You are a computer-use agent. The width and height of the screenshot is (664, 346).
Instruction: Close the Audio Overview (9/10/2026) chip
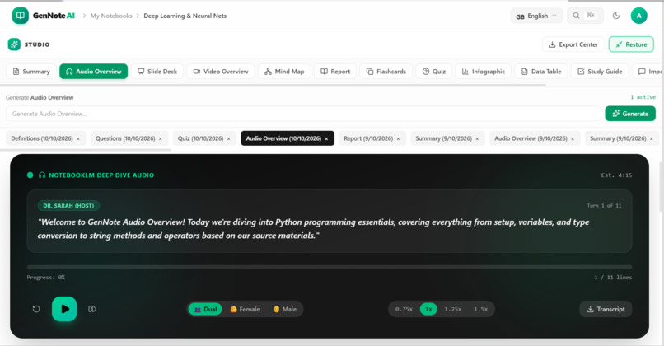pyautogui.click(x=573, y=139)
